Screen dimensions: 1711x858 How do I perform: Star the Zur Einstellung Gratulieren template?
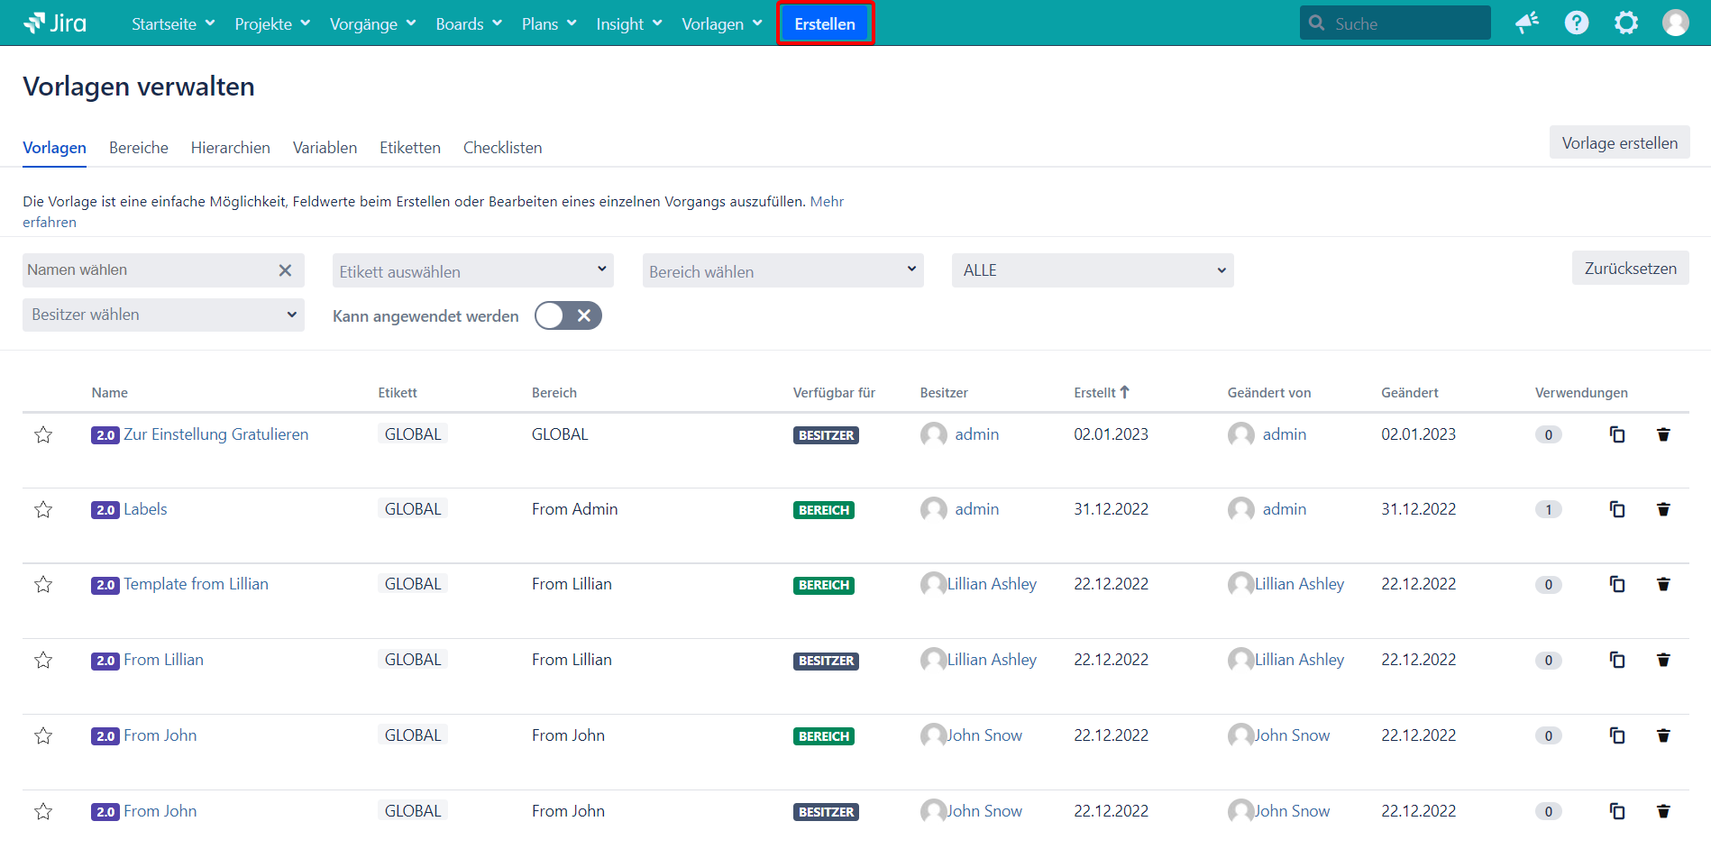click(43, 435)
